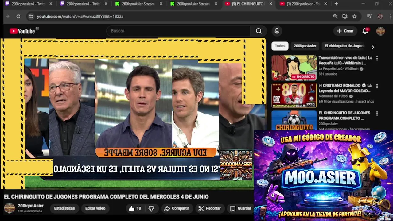The image size is (393, 221).
Task: Open video Estadísticas
Action: pos(64,208)
